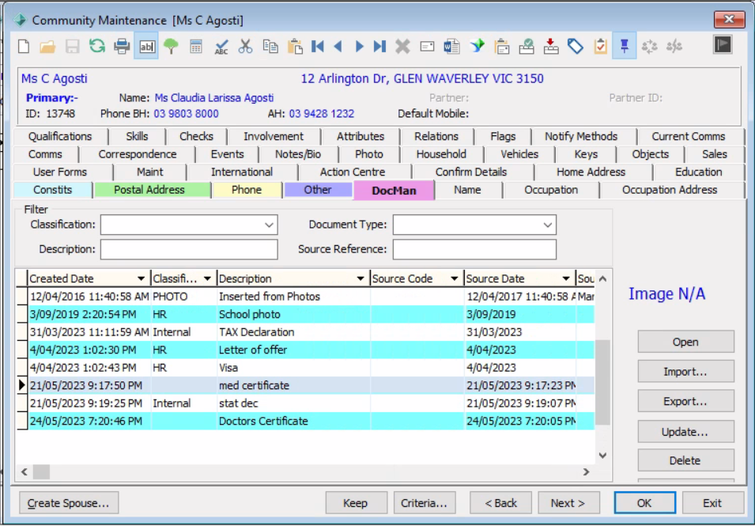
Task: Click the scissors cut icon
Action: [246, 47]
